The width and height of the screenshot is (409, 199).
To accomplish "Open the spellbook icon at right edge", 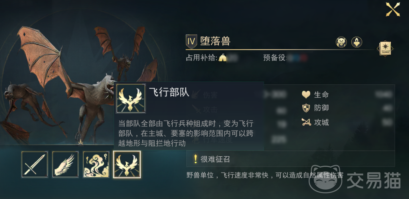I will [x=385, y=49].
